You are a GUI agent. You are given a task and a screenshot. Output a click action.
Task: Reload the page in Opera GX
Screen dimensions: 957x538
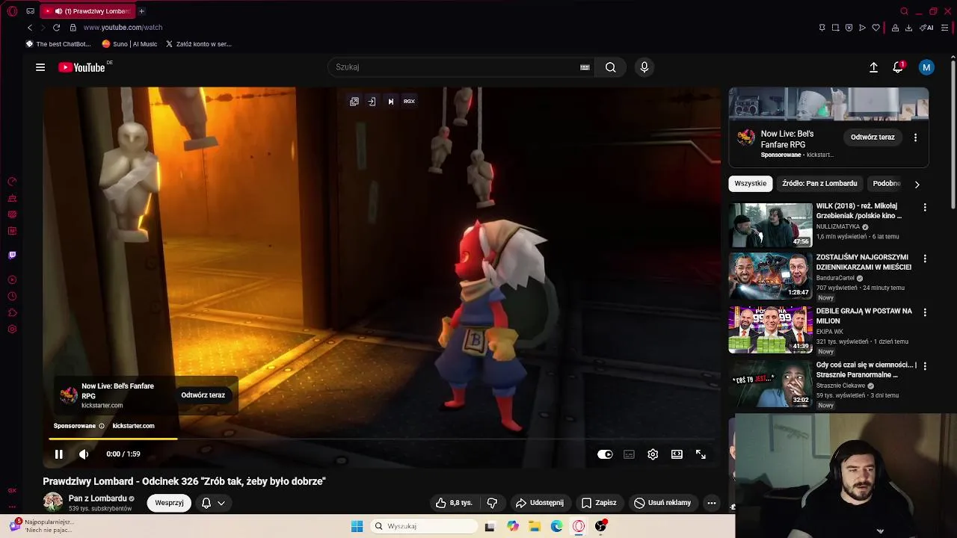coord(56,28)
